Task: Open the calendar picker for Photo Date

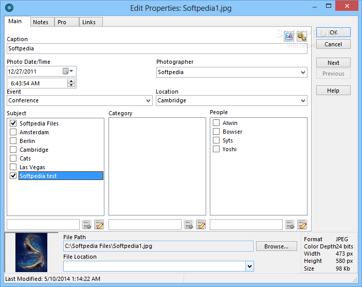Action: [x=68, y=71]
